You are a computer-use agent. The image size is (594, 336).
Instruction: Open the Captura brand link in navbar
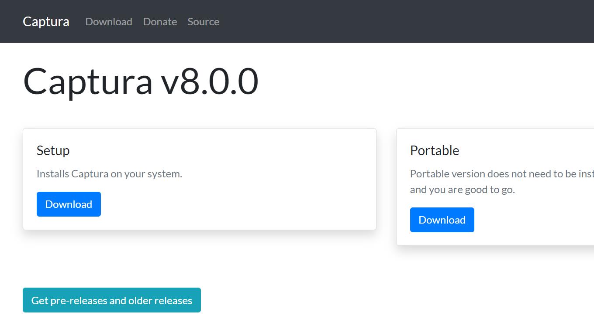[x=46, y=21]
